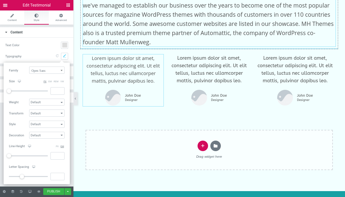Switch to the Content tab
The width and height of the screenshot is (345, 197).
(12, 17)
